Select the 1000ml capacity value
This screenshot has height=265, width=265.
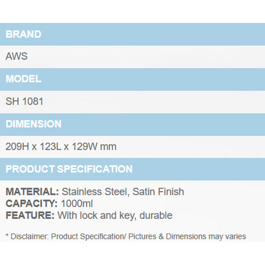77,204
